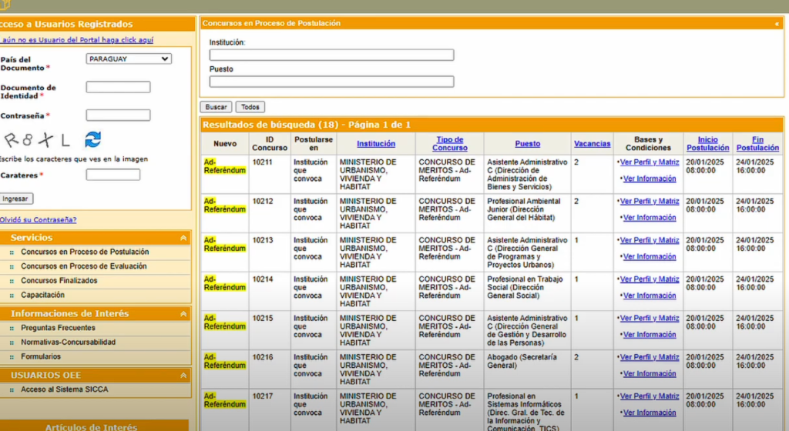Screen dimensions: 789x431
Task: Open Ver Información for concurso 10214
Action: click(x=650, y=296)
